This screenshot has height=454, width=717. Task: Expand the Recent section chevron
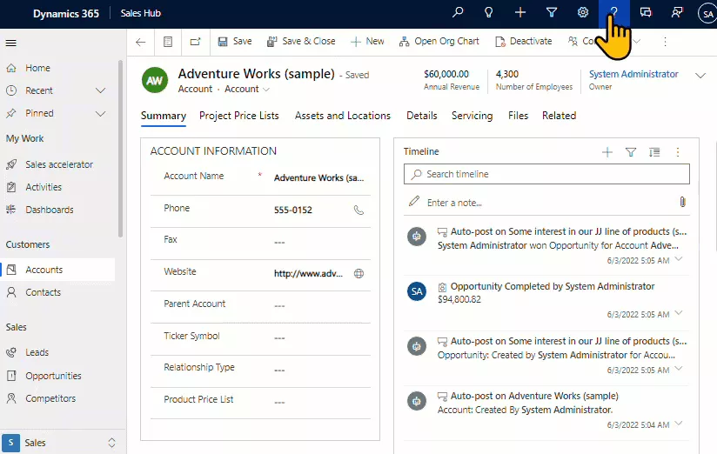(x=100, y=90)
